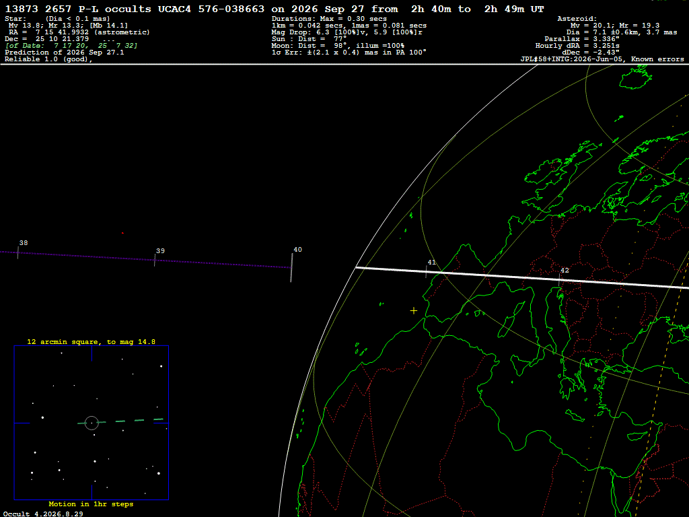Select time marker 40 at path end
This screenshot has height=517, width=689.
pos(297,249)
